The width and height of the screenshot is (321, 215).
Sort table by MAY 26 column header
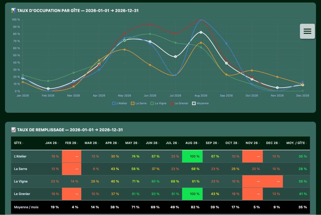pos(132,143)
